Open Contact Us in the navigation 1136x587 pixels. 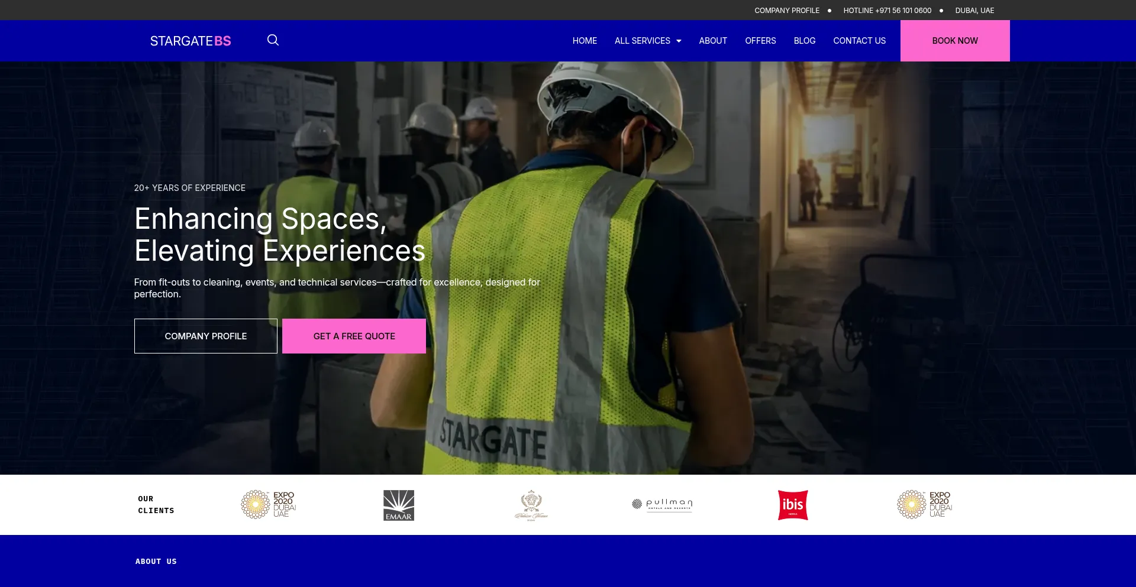(859, 41)
